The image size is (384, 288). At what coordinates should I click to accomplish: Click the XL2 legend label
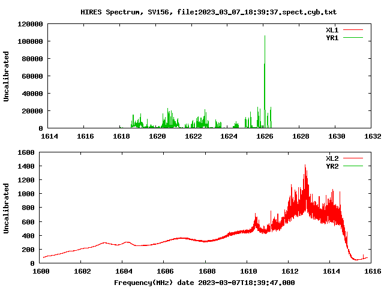tap(332, 158)
